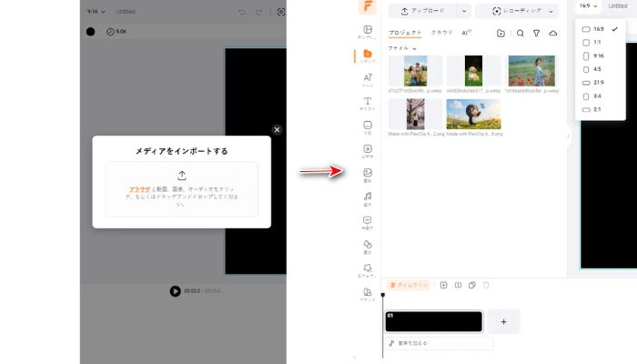Close the import media dialog
Viewport: 637px width, 364px height.
(277, 129)
